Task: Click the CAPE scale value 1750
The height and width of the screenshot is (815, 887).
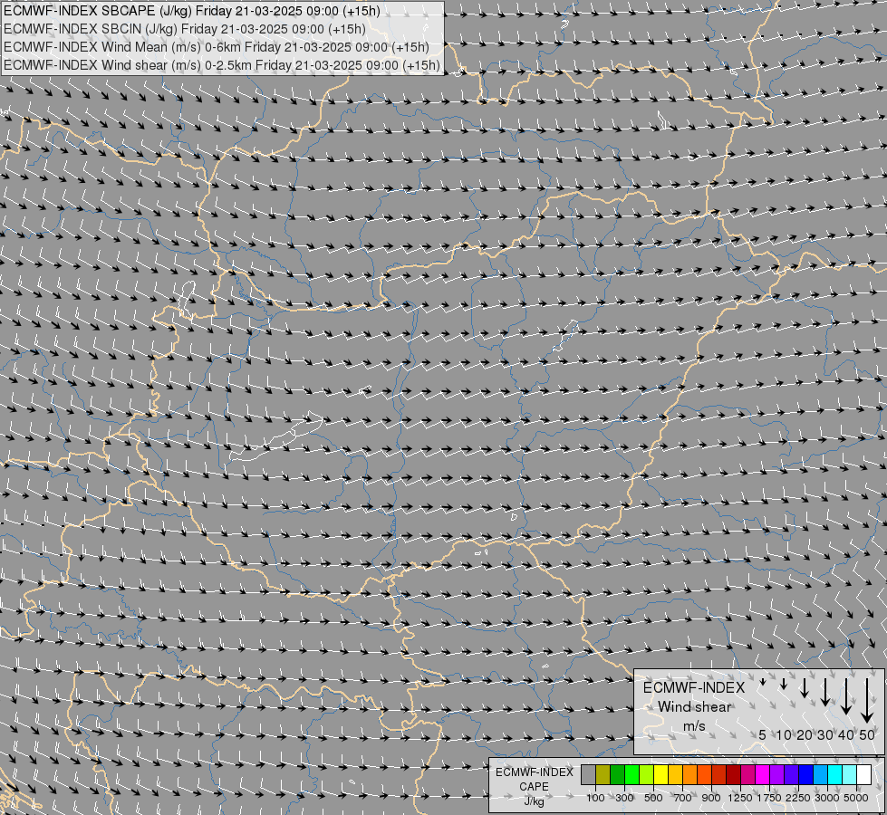Action: click(x=769, y=798)
